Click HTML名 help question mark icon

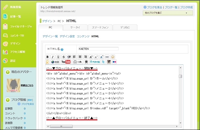[62, 50]
